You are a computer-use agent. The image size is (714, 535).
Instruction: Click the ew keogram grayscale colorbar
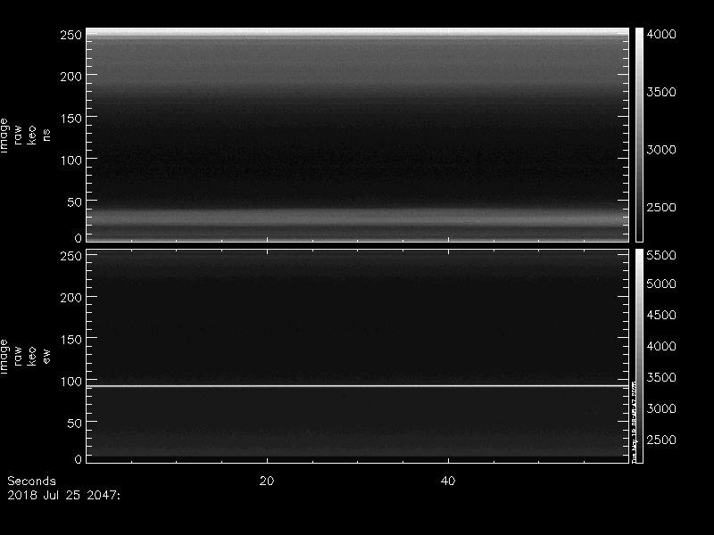pyautogui.click(x=639, y=356)
